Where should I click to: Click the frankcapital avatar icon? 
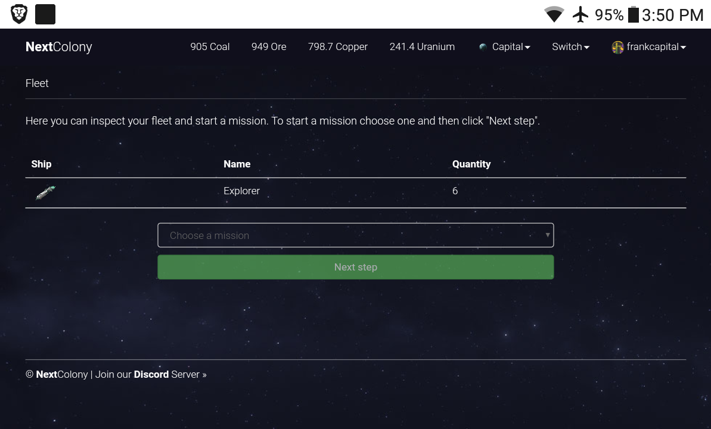pos(617,47)
